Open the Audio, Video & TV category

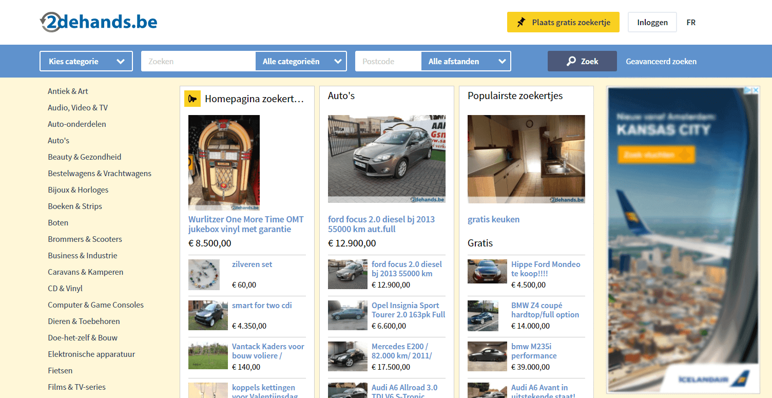coord(78,107)
